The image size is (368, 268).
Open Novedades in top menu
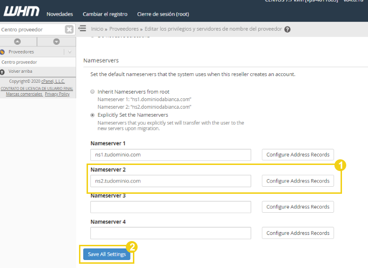click(60, 14)
